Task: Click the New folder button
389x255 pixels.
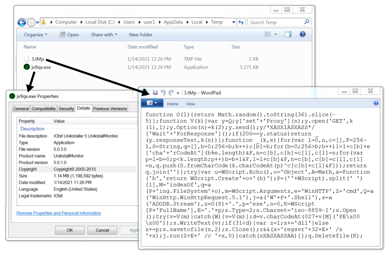Action: click(x=141, y=35)
